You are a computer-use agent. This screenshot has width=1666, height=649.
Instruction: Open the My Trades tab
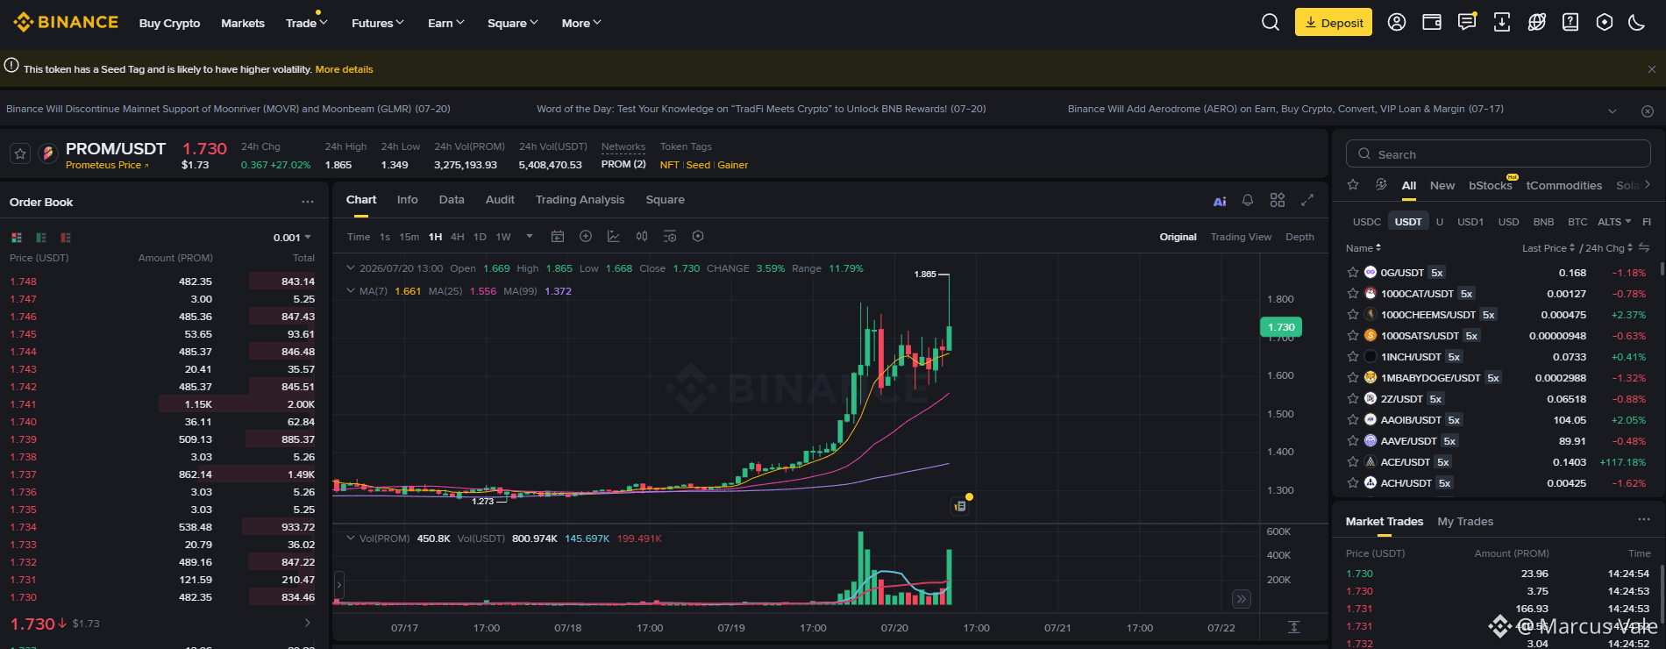pos(1465,522)
